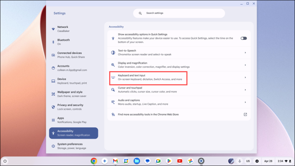The width and height of the screenshot is (295, 166).
Task: Click the Settings gear icon on the shelf
Action: point(201,161)
